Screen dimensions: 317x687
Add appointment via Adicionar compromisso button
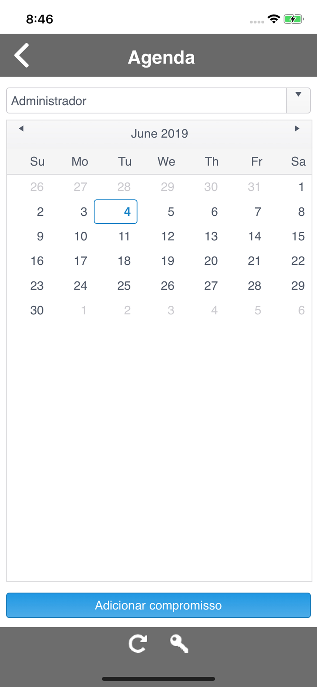(158, 605)
